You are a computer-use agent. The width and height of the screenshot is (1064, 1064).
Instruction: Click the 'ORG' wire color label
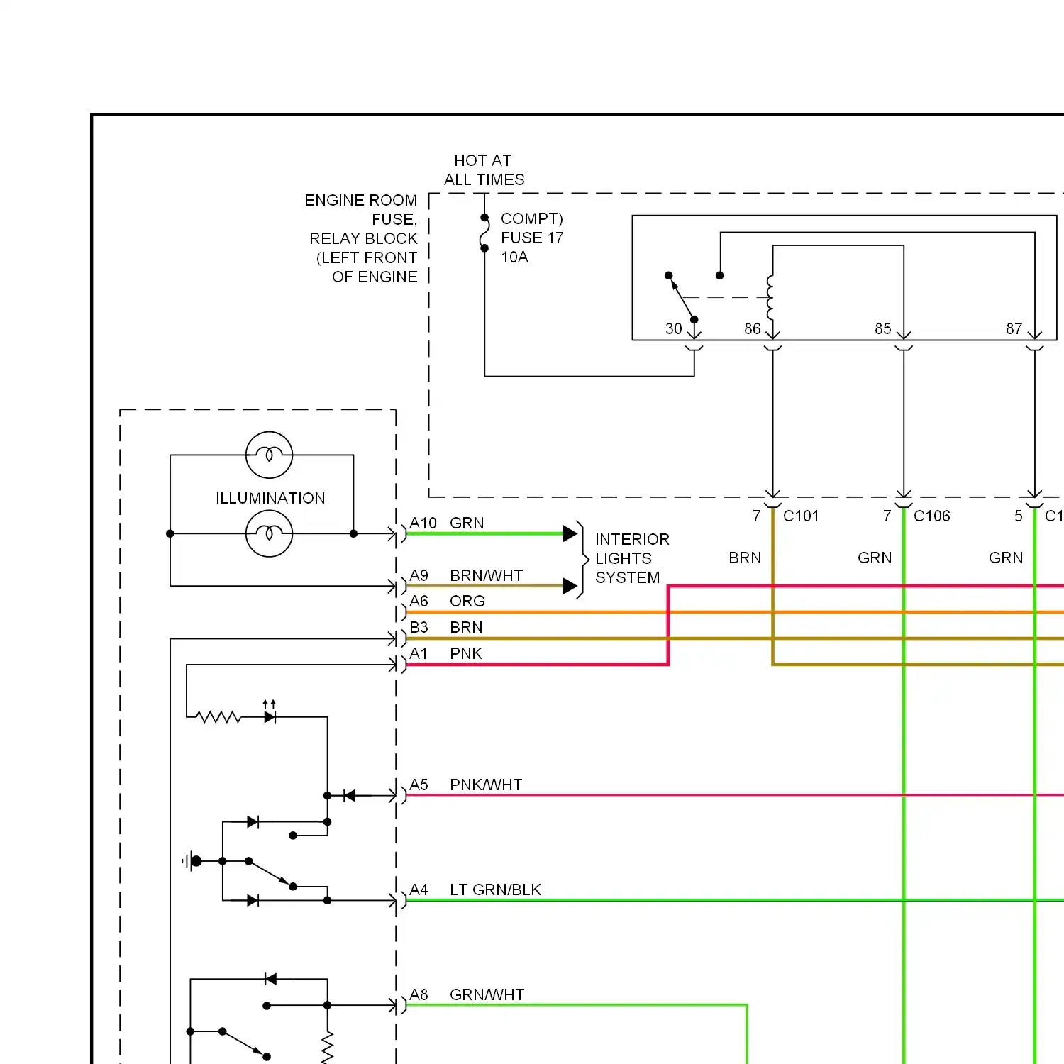click(467, 601)
